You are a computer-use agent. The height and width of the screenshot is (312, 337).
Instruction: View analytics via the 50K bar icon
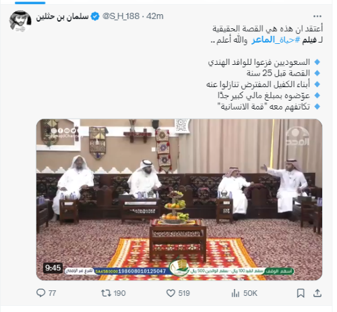[x=235, y=293]
